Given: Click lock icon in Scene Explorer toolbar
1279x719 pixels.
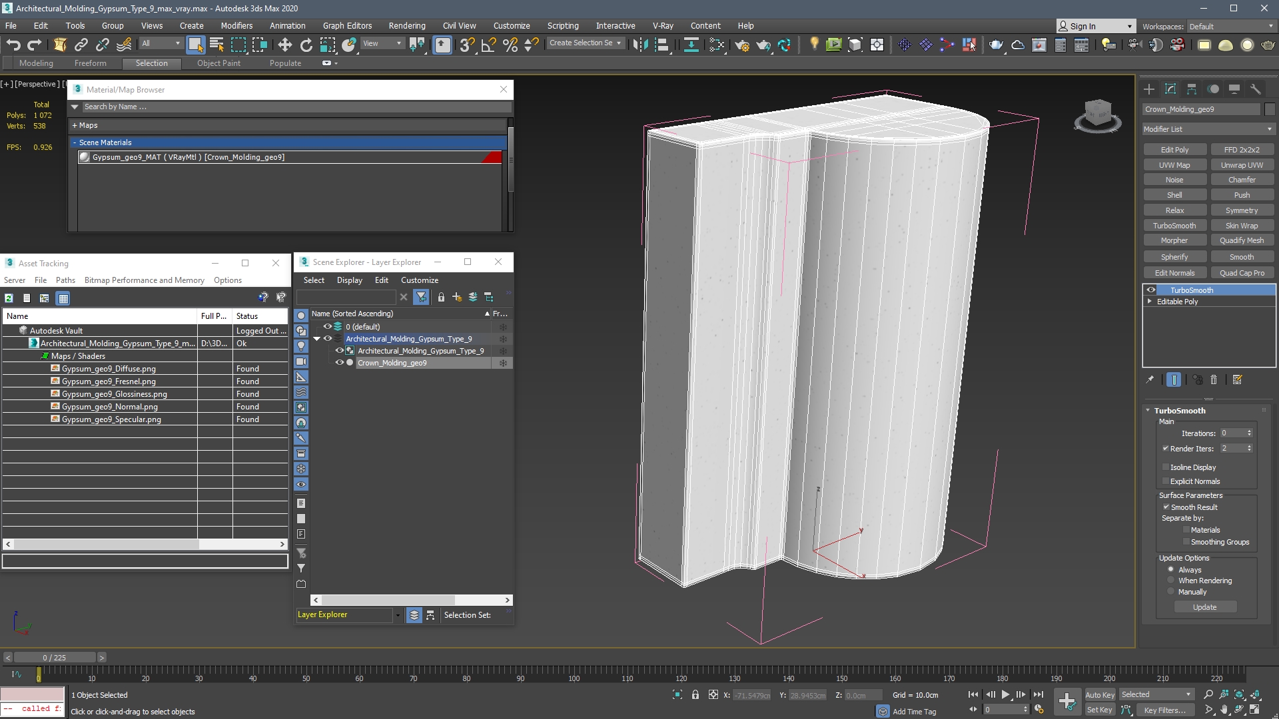Looking at the screenshot, I should tap(441, 297).
